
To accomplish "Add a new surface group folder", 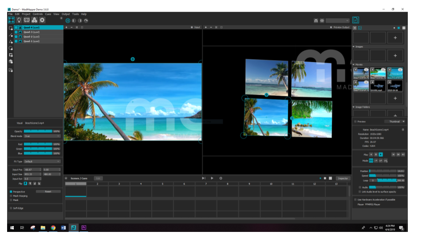I will [x=11, y=70].
